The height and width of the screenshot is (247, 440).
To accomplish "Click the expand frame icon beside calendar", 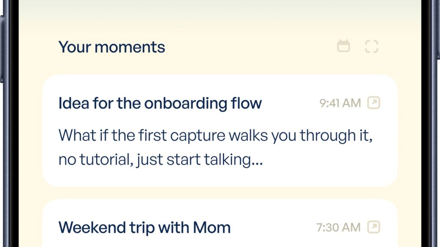I will click(x=371, y=46).
